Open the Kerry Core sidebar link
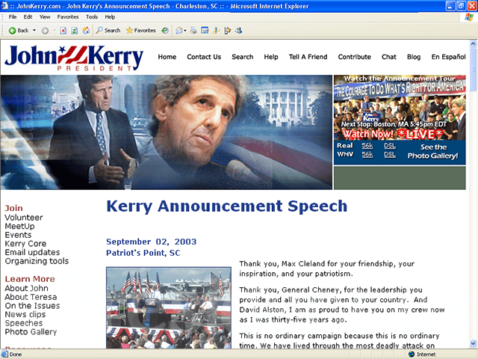The height and width of the screenshot is (359, 478). [x=25, y=244]
